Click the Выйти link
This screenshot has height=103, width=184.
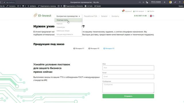(x=152, y=11)
